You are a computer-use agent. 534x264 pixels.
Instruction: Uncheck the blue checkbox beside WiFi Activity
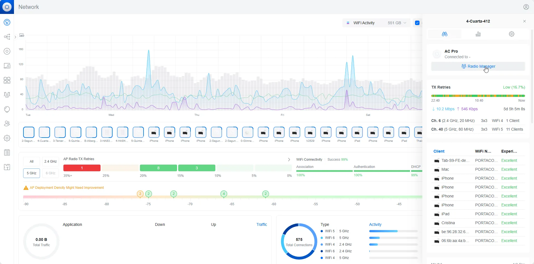click(417, 23)
